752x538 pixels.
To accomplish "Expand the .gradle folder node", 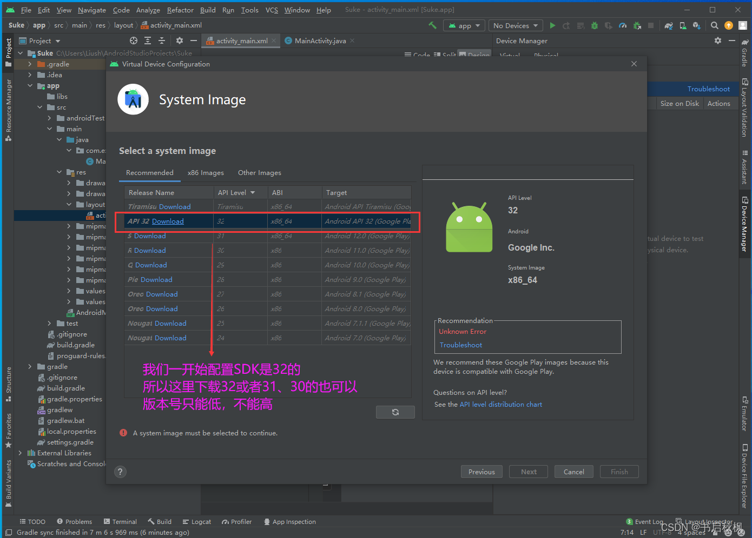I will coord(30,64).
